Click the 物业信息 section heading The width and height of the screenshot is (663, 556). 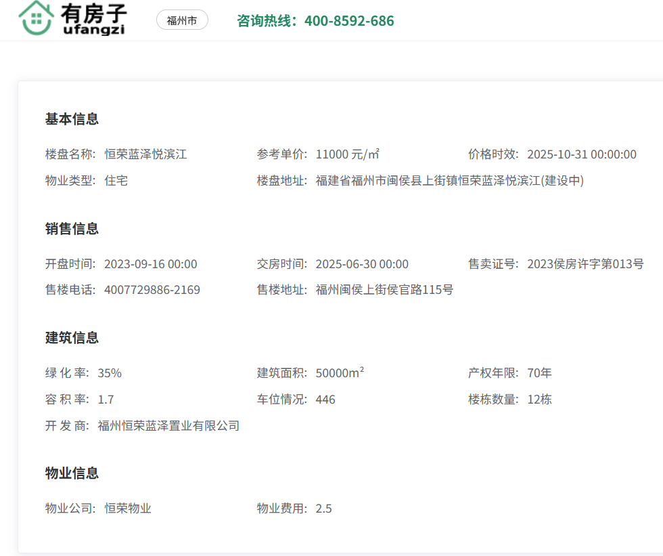[72, 473]
